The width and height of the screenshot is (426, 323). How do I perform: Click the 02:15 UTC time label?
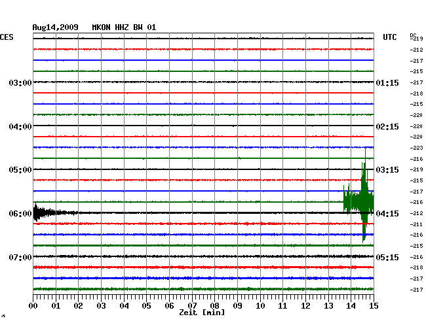pyautogui.click(x=387, y=127)
